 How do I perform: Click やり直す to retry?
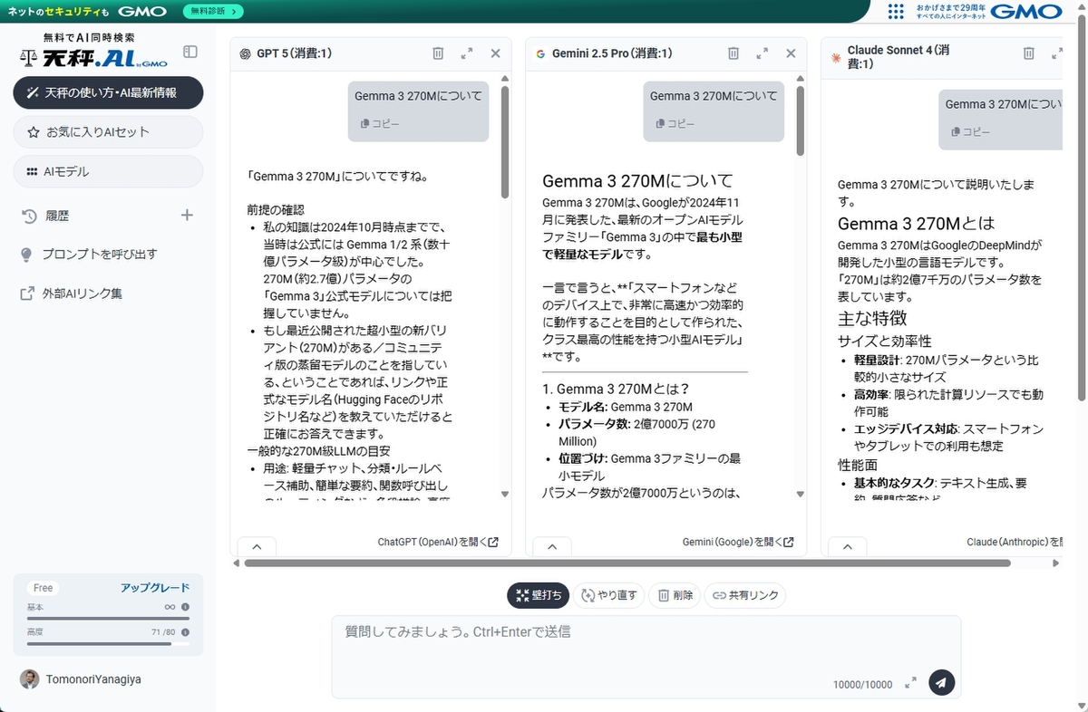(x=609, y=595)
